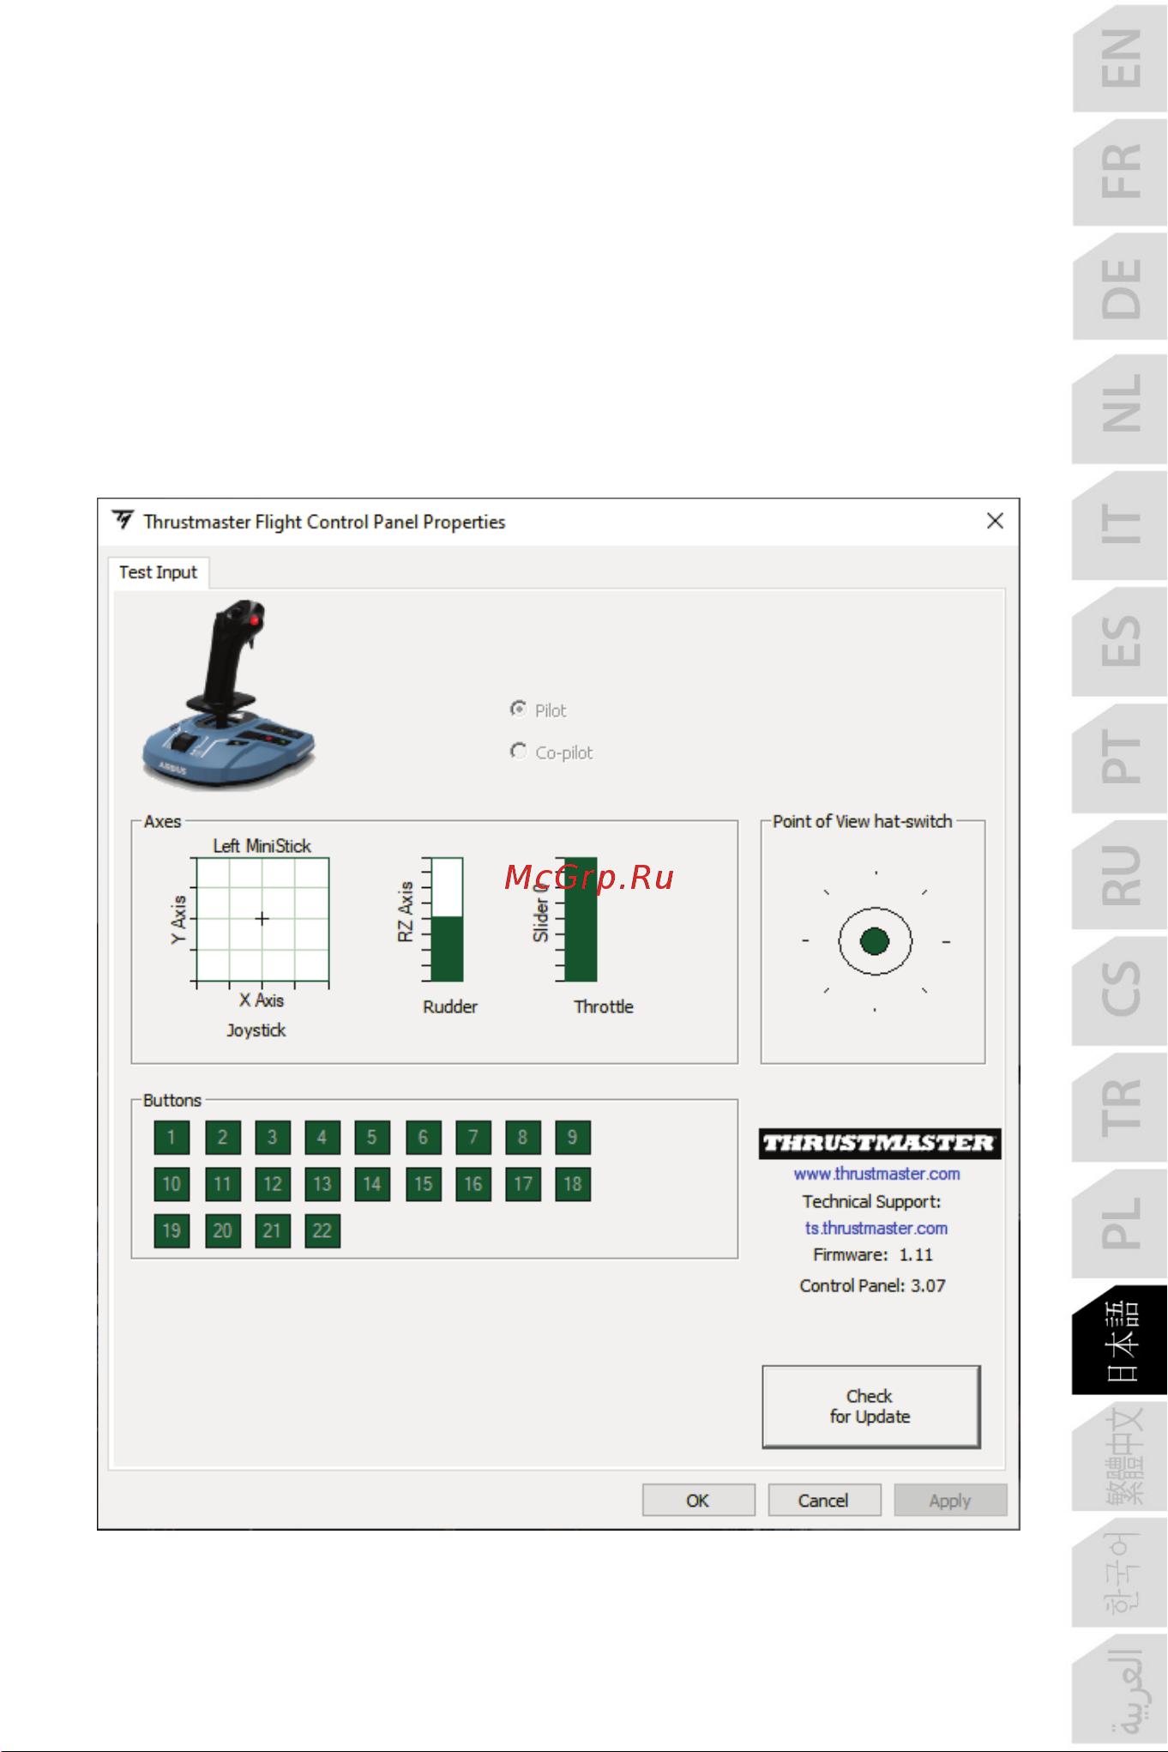Click the Left MiniStick X/Y axis grid

262,919
